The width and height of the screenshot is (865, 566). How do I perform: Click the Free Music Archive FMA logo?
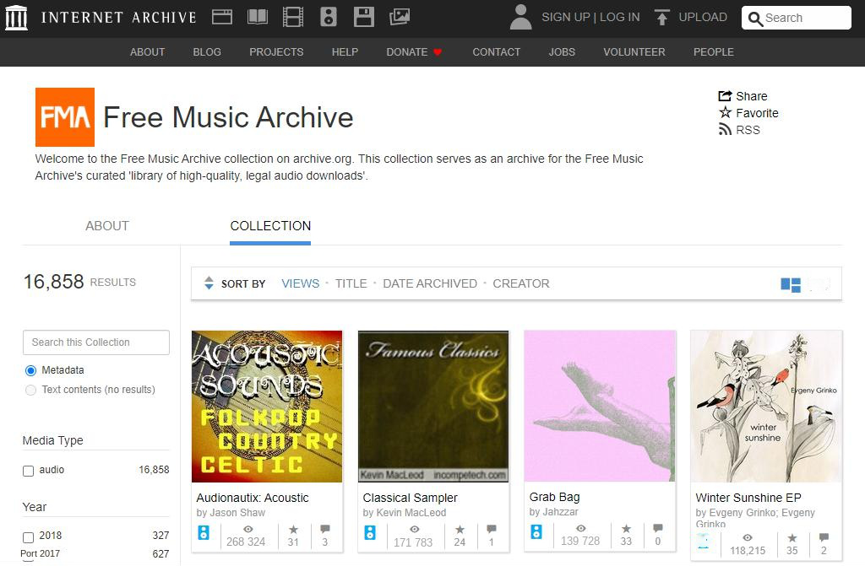[65, 117]
